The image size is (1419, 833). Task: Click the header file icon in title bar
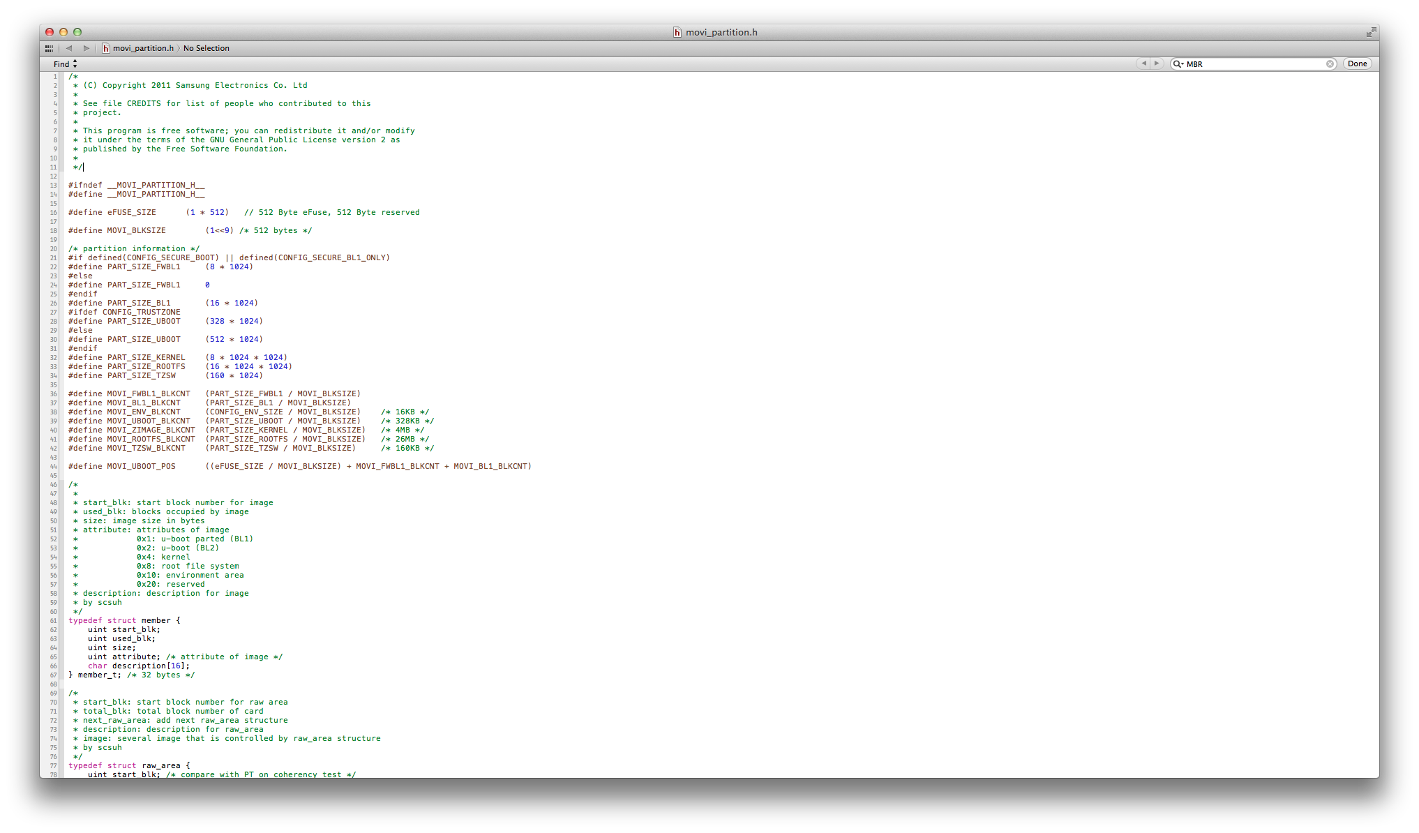(677, 32)
